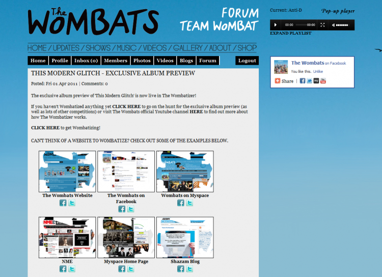
Task: Click the Wombats on Myspace caption
Action: click(x=185, y=196)
